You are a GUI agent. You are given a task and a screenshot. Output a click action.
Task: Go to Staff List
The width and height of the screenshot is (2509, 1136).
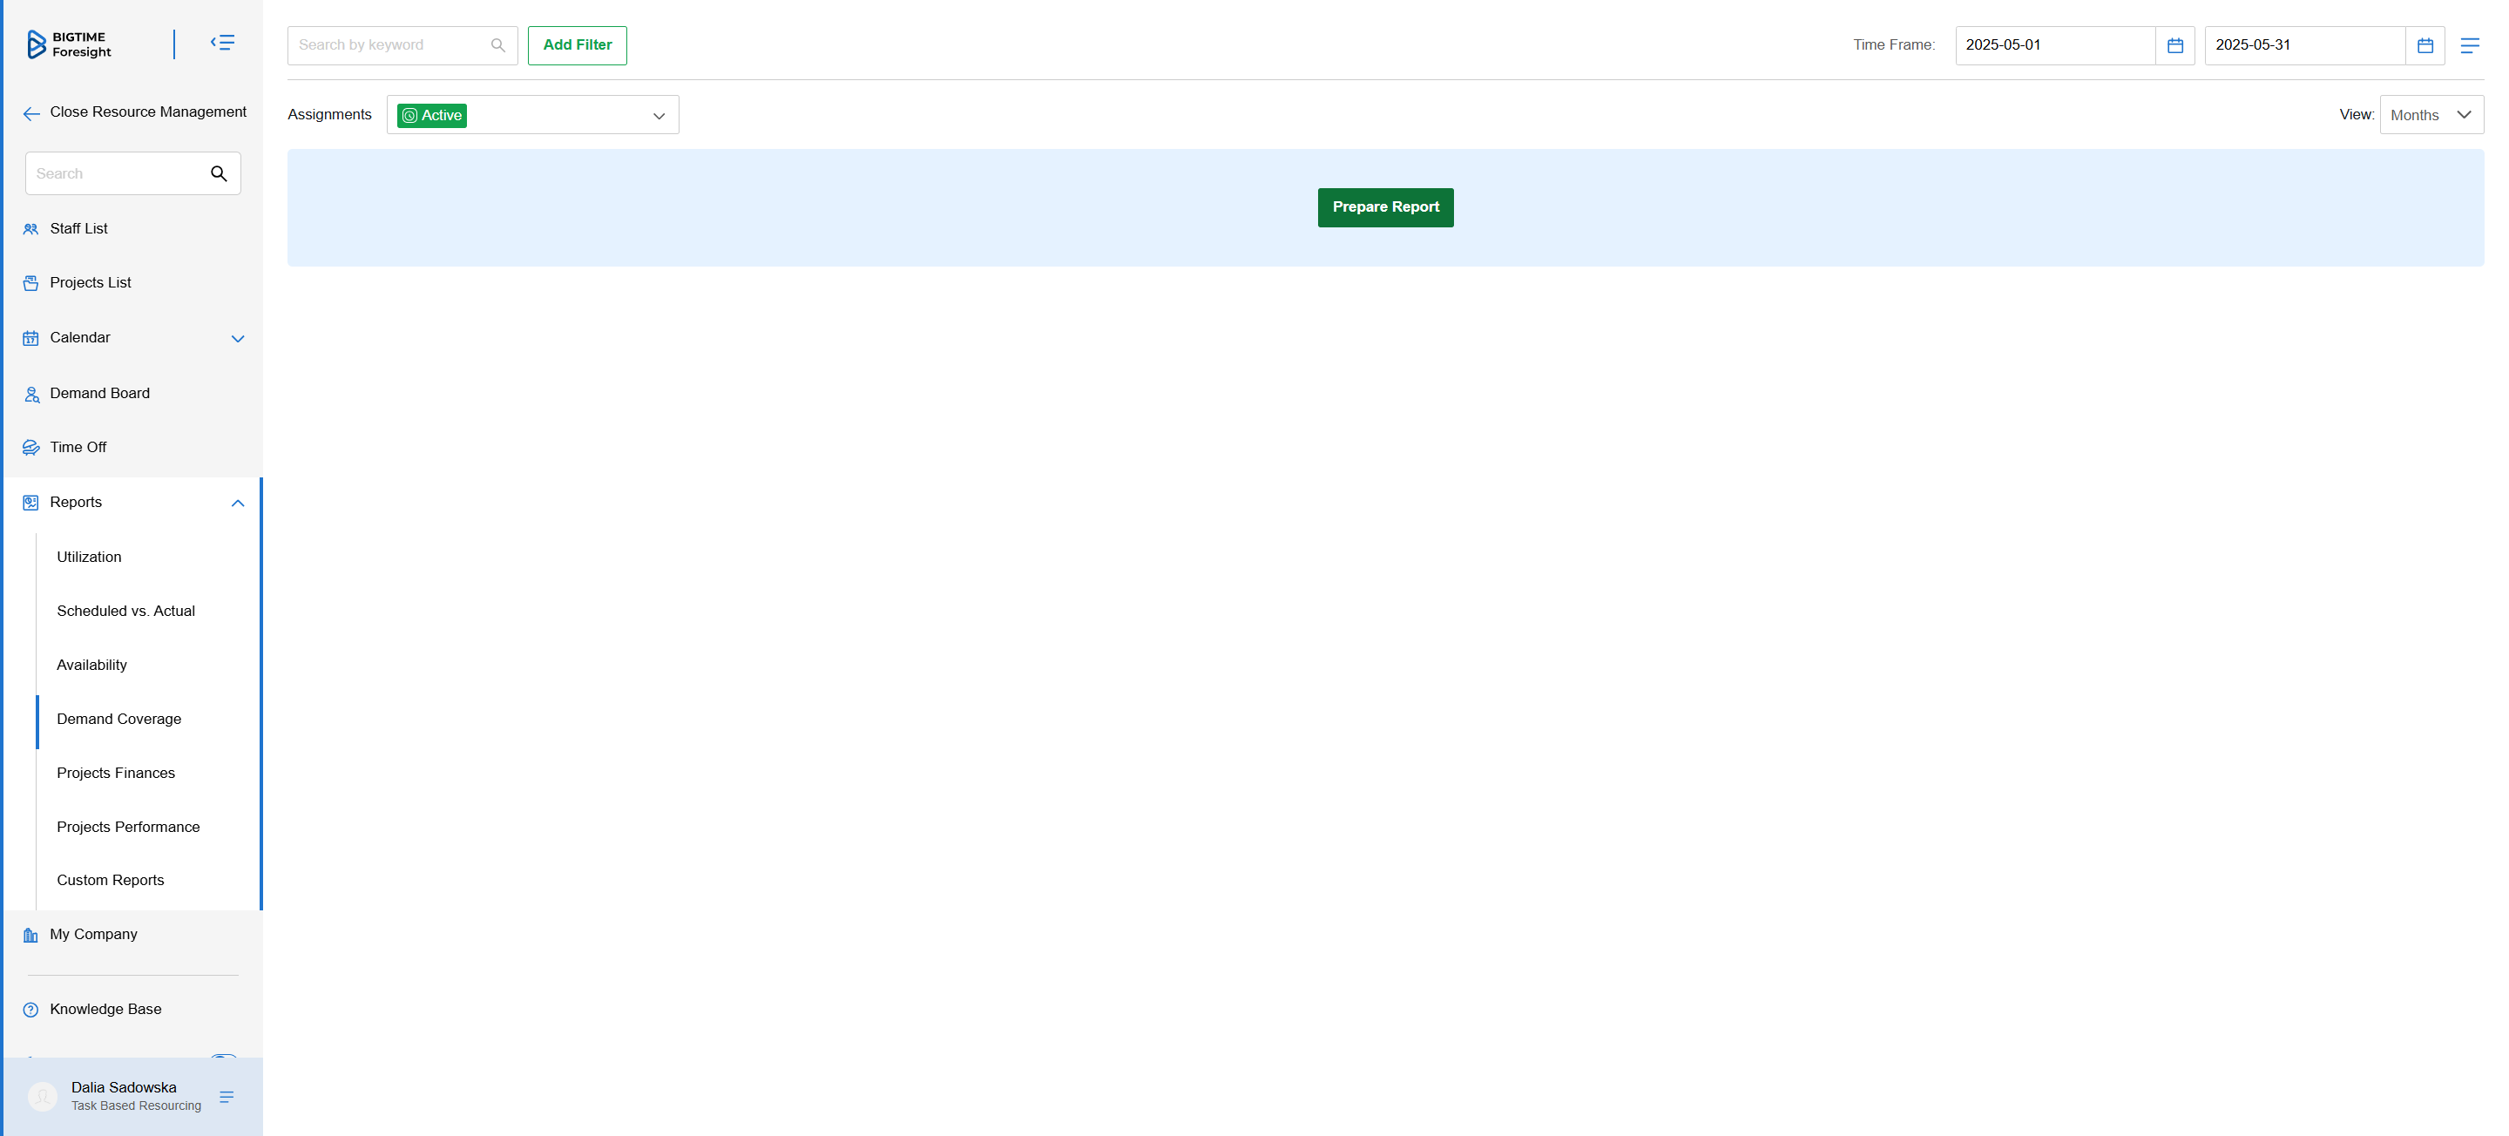pos(79,229)
